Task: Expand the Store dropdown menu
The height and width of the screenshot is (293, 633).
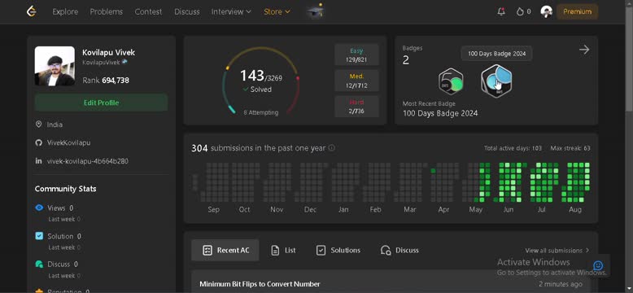Action: [277, 11]
